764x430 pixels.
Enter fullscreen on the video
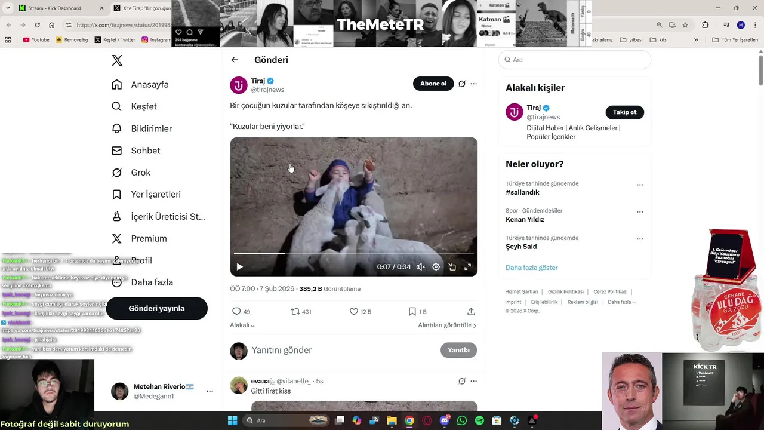pyautogui.click(x=468, y=267)
